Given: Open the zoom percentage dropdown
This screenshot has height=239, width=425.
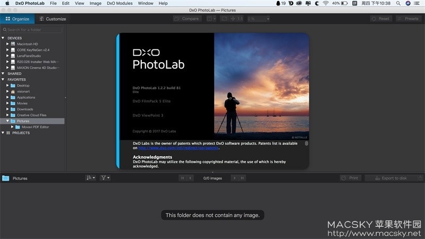Looking at the screenshot, I should (x=259, y=19).
